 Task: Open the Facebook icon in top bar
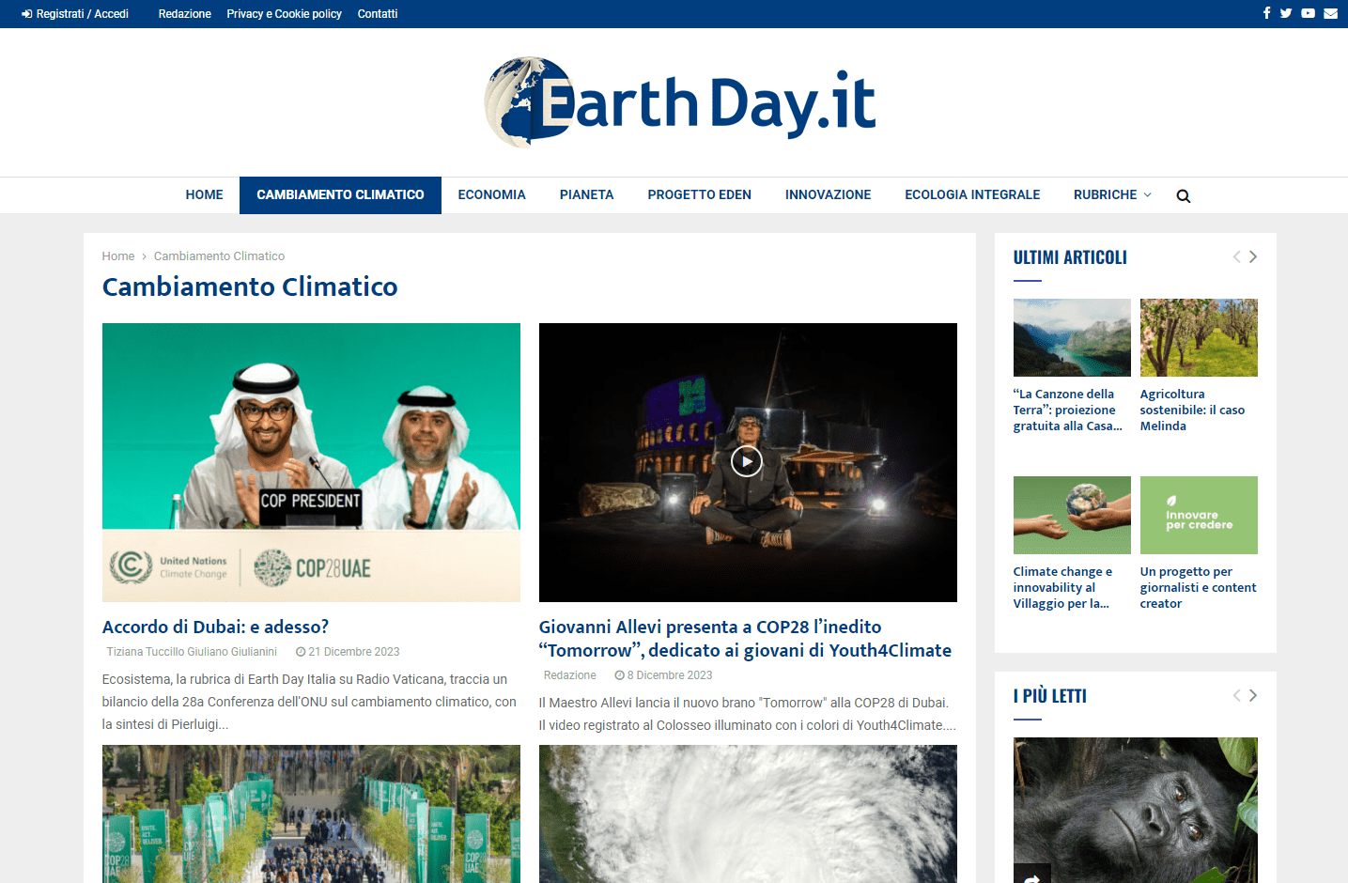click(x=1266, y=13)
